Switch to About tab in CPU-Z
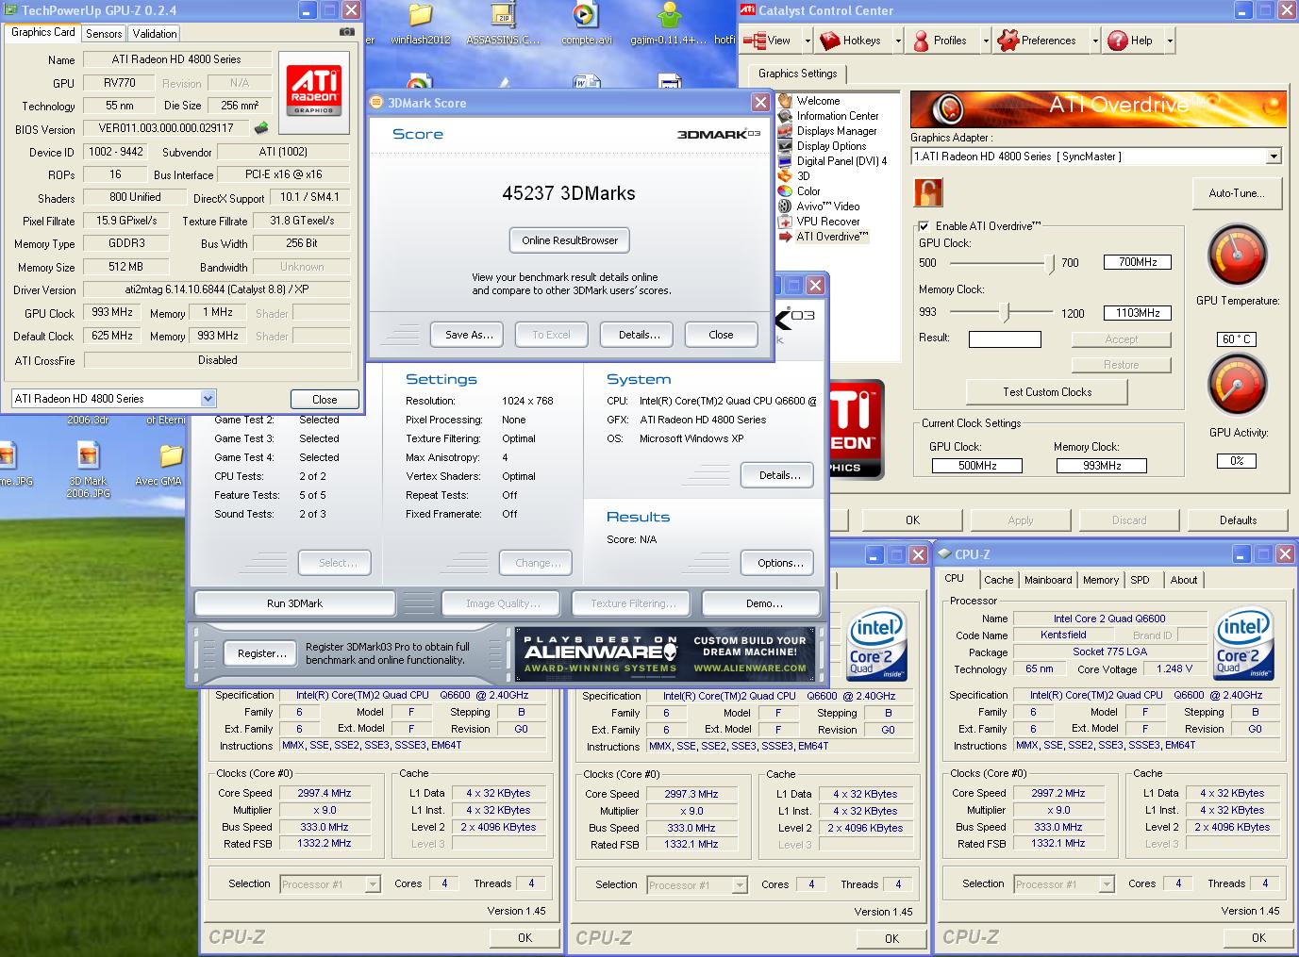 point(1183,580)
